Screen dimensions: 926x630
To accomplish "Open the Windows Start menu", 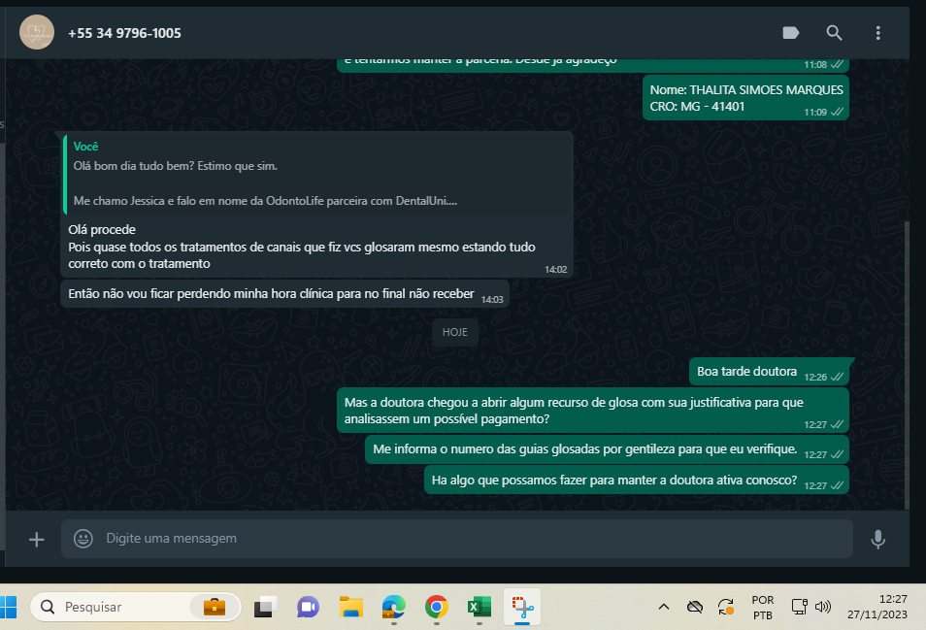I will pyautogui.click(x=9, y=607).
